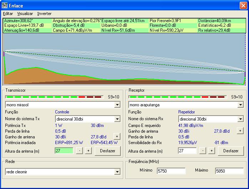Expand the morro araputanga receiver dropdown
Viewport: 249px width, 189px height.
(240, 105)
